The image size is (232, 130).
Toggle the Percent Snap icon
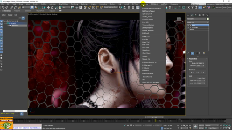(93, 8)
